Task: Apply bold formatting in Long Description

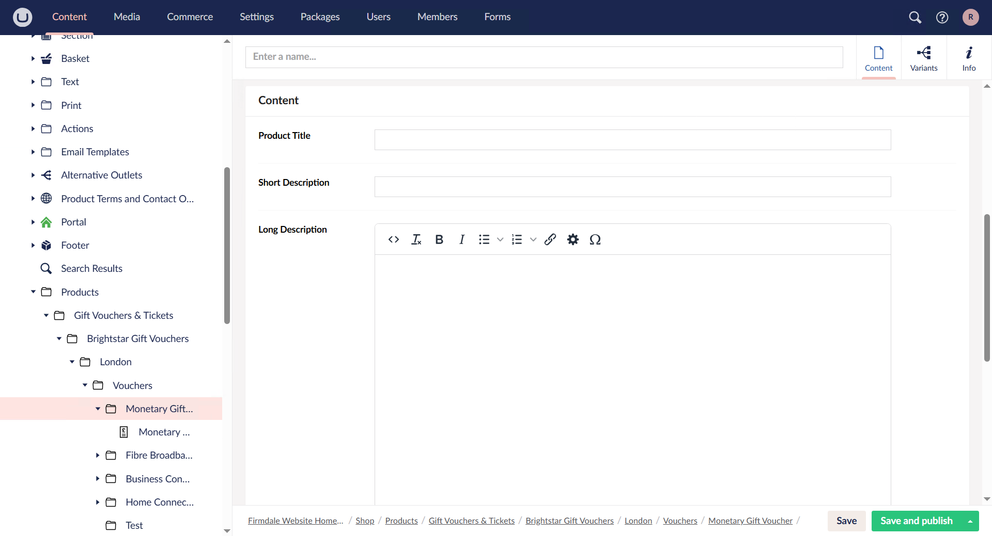Action: [439, 239]
